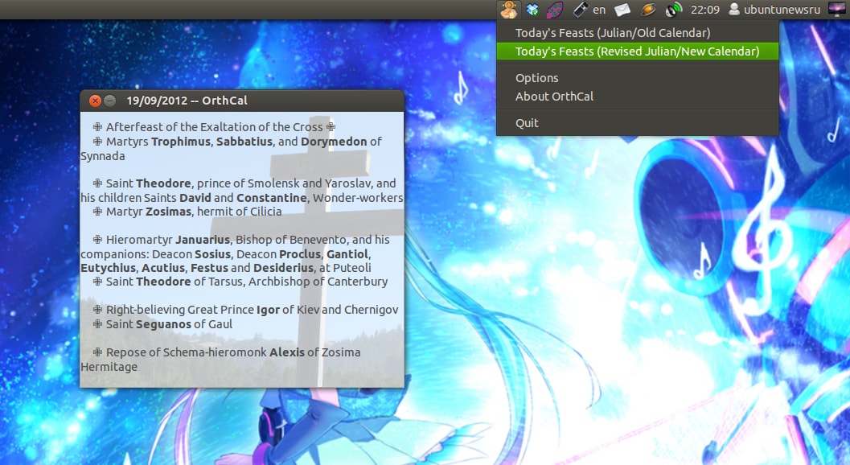Image resolution: width=850 pixels, height=465 pixels.
Task: Click the cross icon beside Martyrs Trophimus
Action: [x=97, y=141]
